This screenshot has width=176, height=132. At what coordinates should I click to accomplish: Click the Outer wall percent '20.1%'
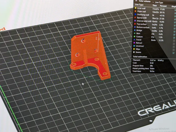(x=162, y=12)
